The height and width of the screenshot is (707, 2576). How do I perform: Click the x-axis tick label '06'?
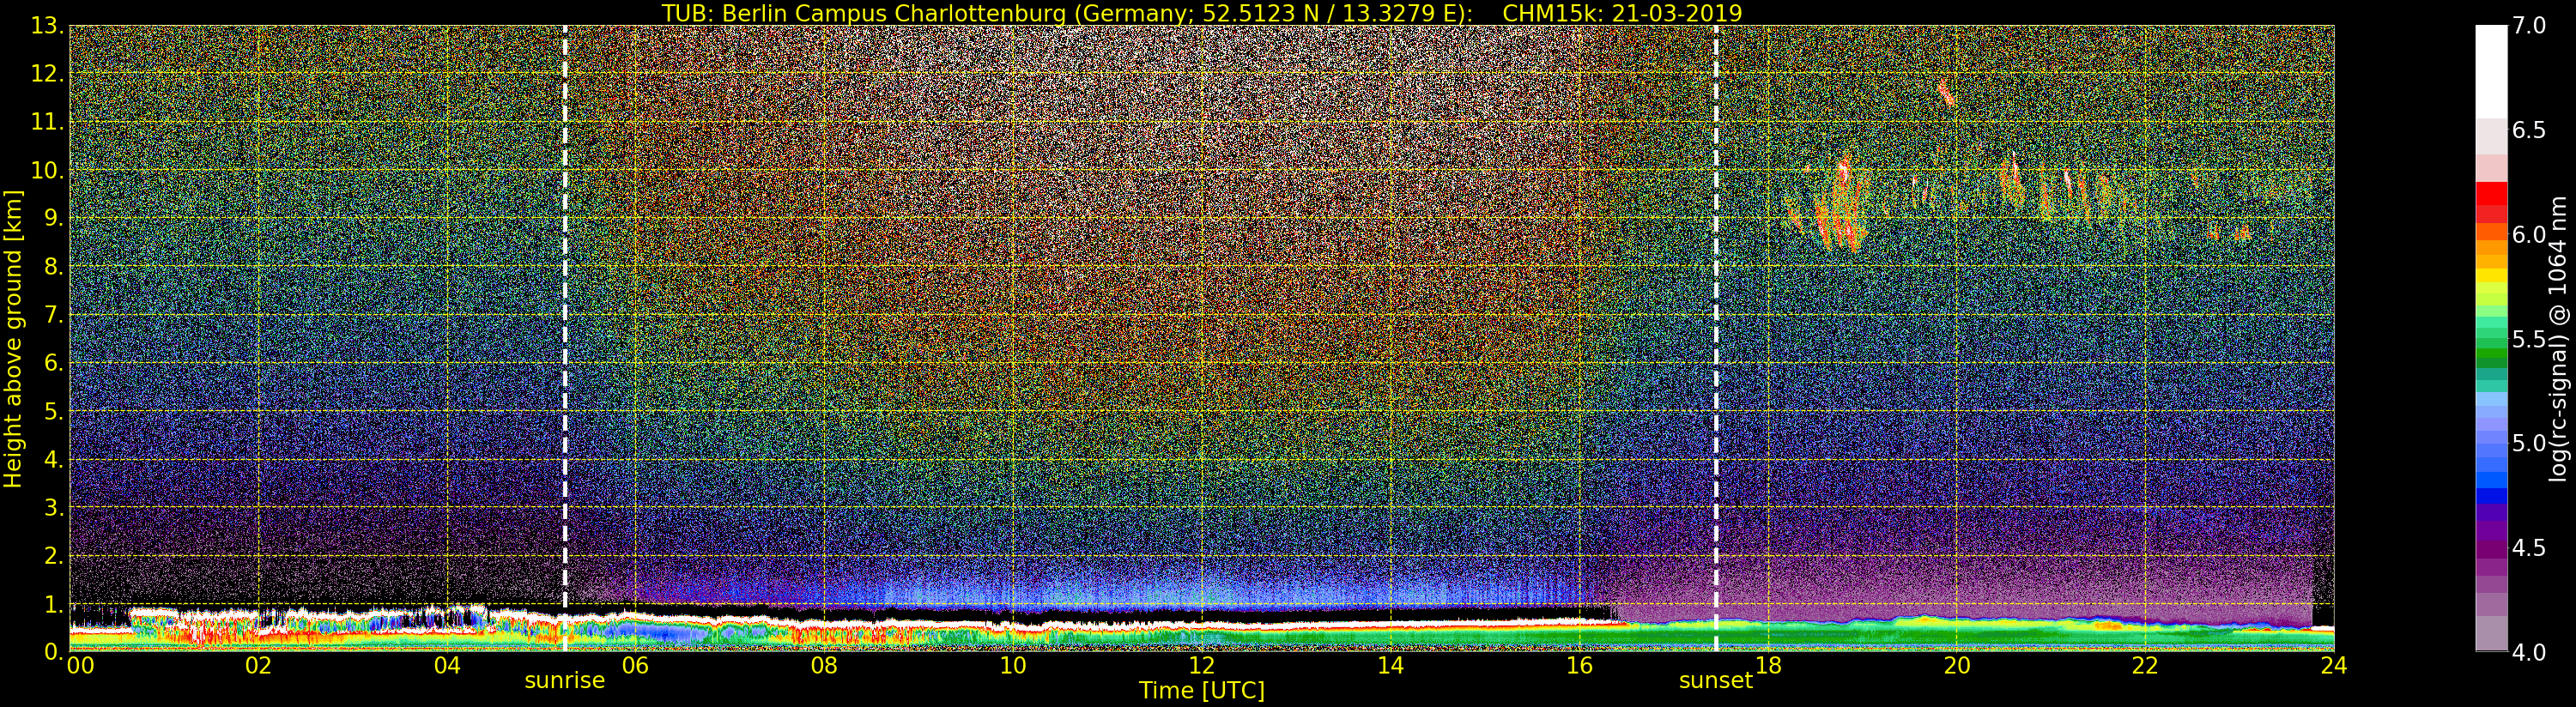coord(636,666)
